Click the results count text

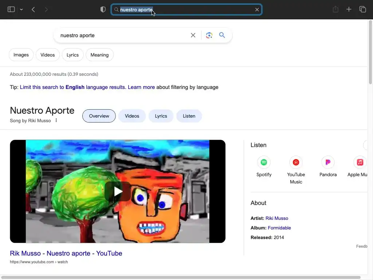(54, 74)
